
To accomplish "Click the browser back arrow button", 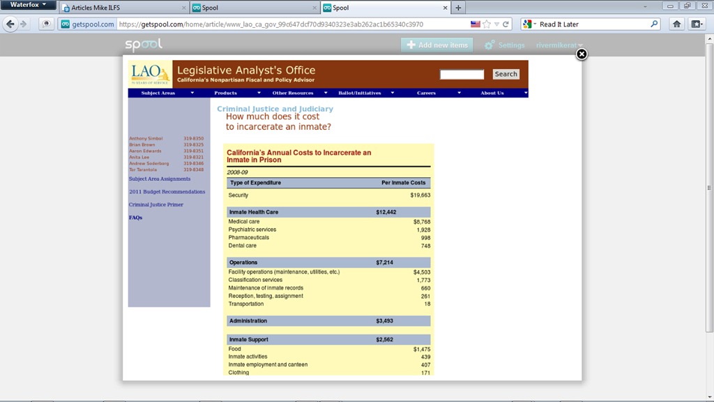I will click(x=10, y=24).
